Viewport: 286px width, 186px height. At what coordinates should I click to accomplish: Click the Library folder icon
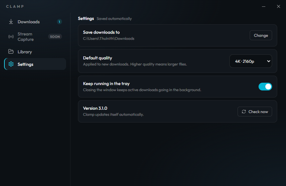point(11,52)
